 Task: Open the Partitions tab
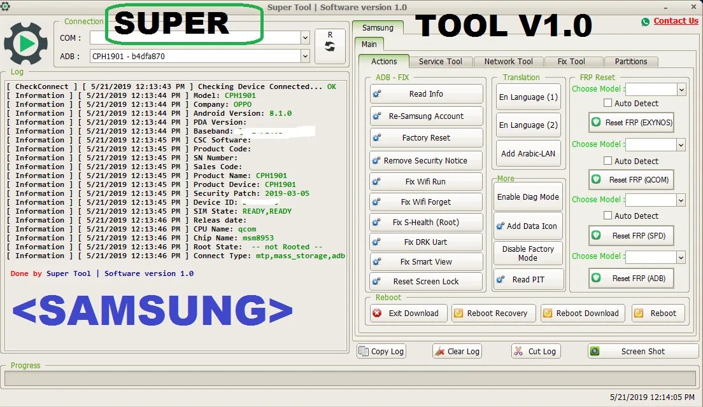pyautogui.click(x=631, y=61)
